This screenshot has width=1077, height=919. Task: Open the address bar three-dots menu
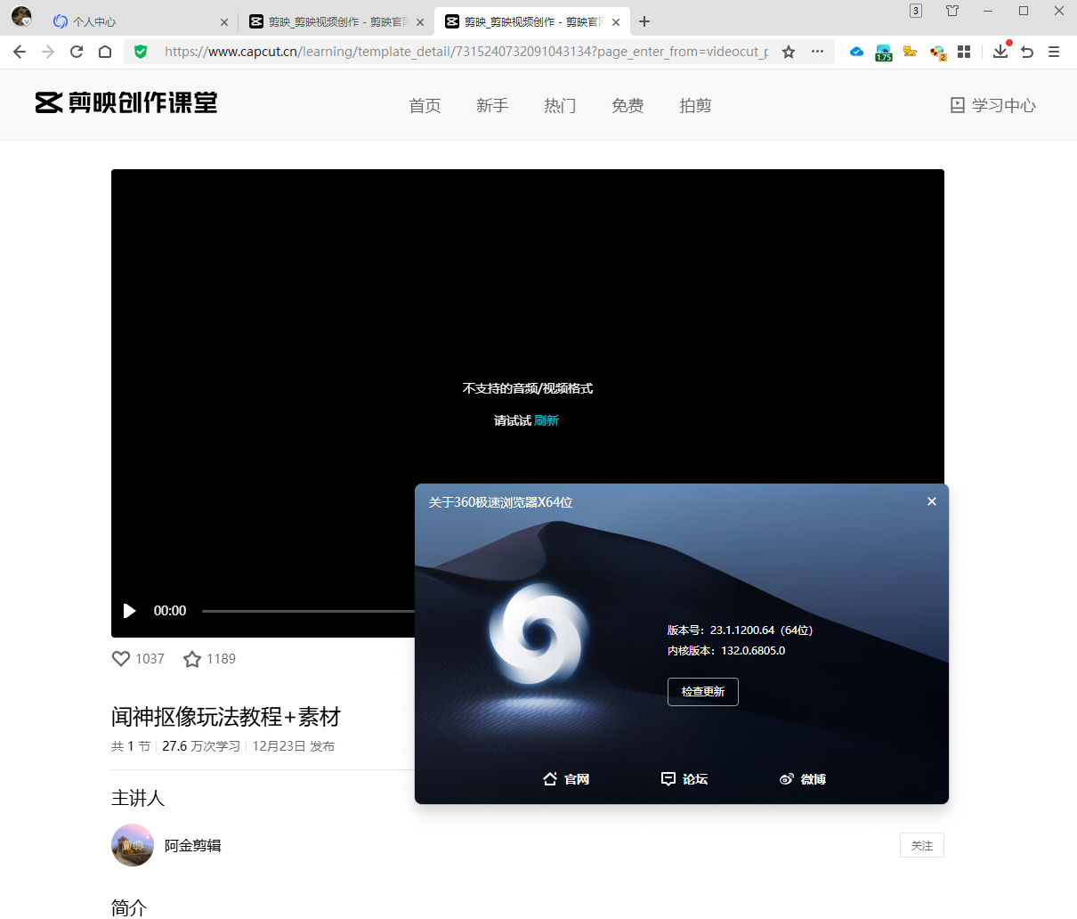pos(817,52)
